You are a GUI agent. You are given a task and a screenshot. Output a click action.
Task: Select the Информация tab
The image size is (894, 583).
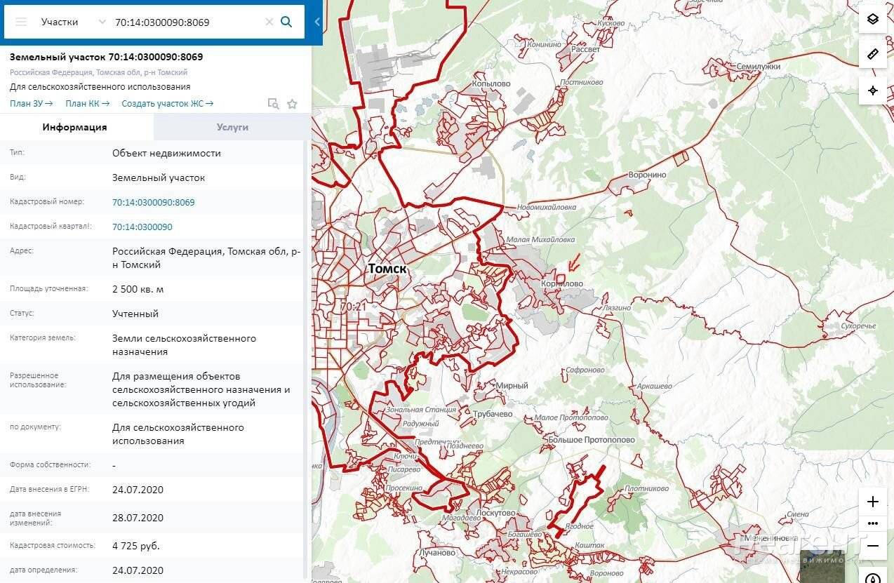(x=74, y=127)
